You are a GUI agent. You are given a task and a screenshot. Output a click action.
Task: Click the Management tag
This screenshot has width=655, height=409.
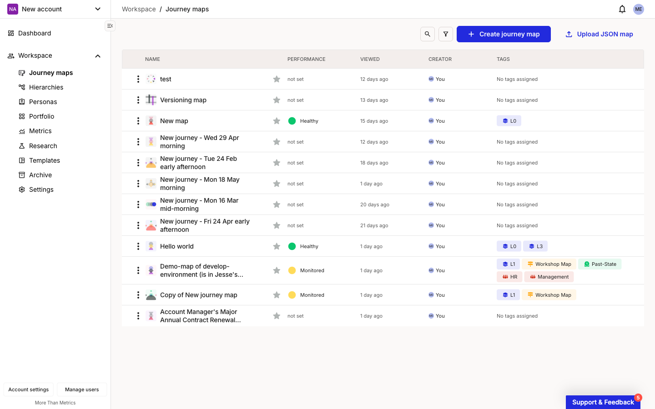(549, 277)
